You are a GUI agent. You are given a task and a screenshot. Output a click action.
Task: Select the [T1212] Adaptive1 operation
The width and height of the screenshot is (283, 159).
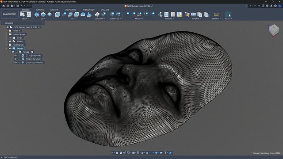pyautogui.click(x=34, y=56)
